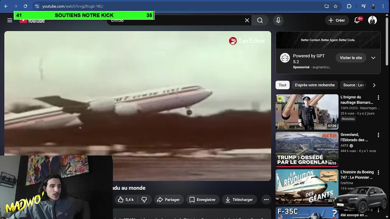The image size is (390, 219).
Task: Open the browser extensions puzzle icon
Action: 349,6
